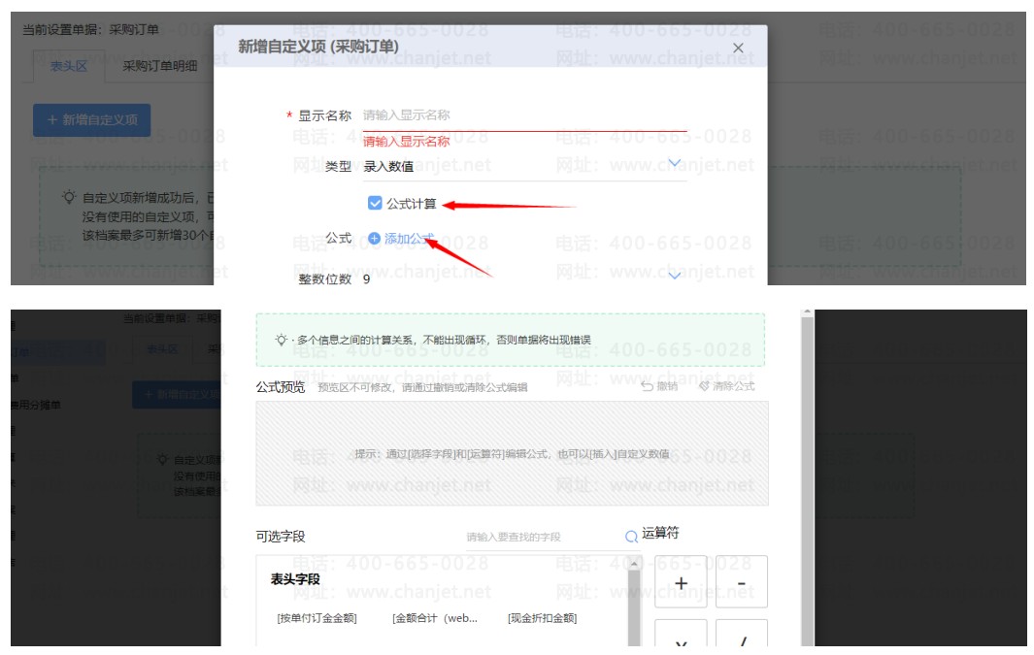1034x655 pixels.
Task: Insert the plus operator
Action: tap(681, 582)
